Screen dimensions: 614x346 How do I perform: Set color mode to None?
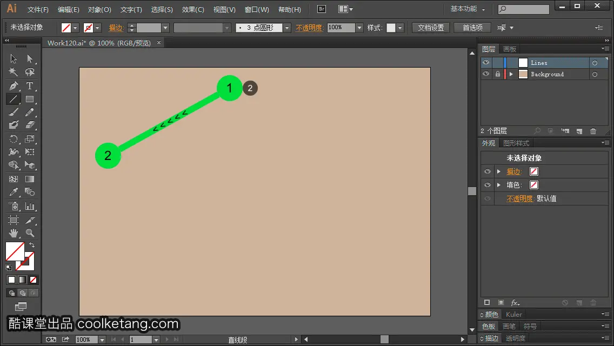click(x=34, y=280)
